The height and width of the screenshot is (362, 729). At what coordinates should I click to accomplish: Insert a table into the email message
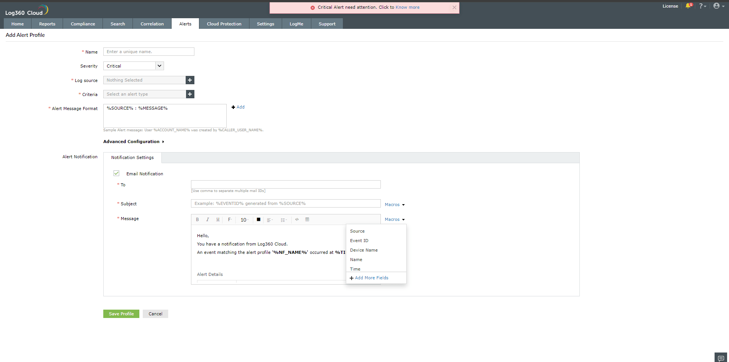[307, 220]
